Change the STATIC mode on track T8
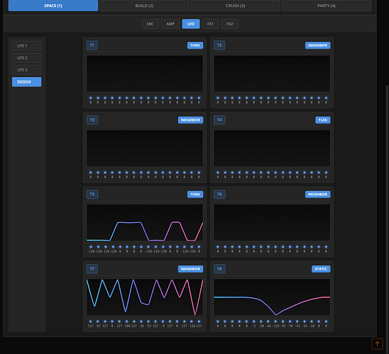 click(321, 269)
